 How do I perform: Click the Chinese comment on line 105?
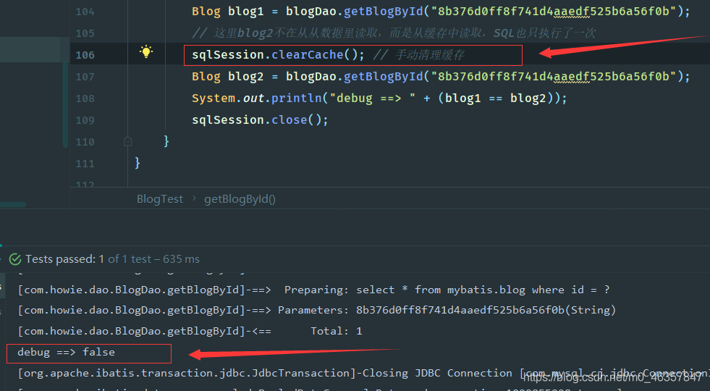pos(394,33)
